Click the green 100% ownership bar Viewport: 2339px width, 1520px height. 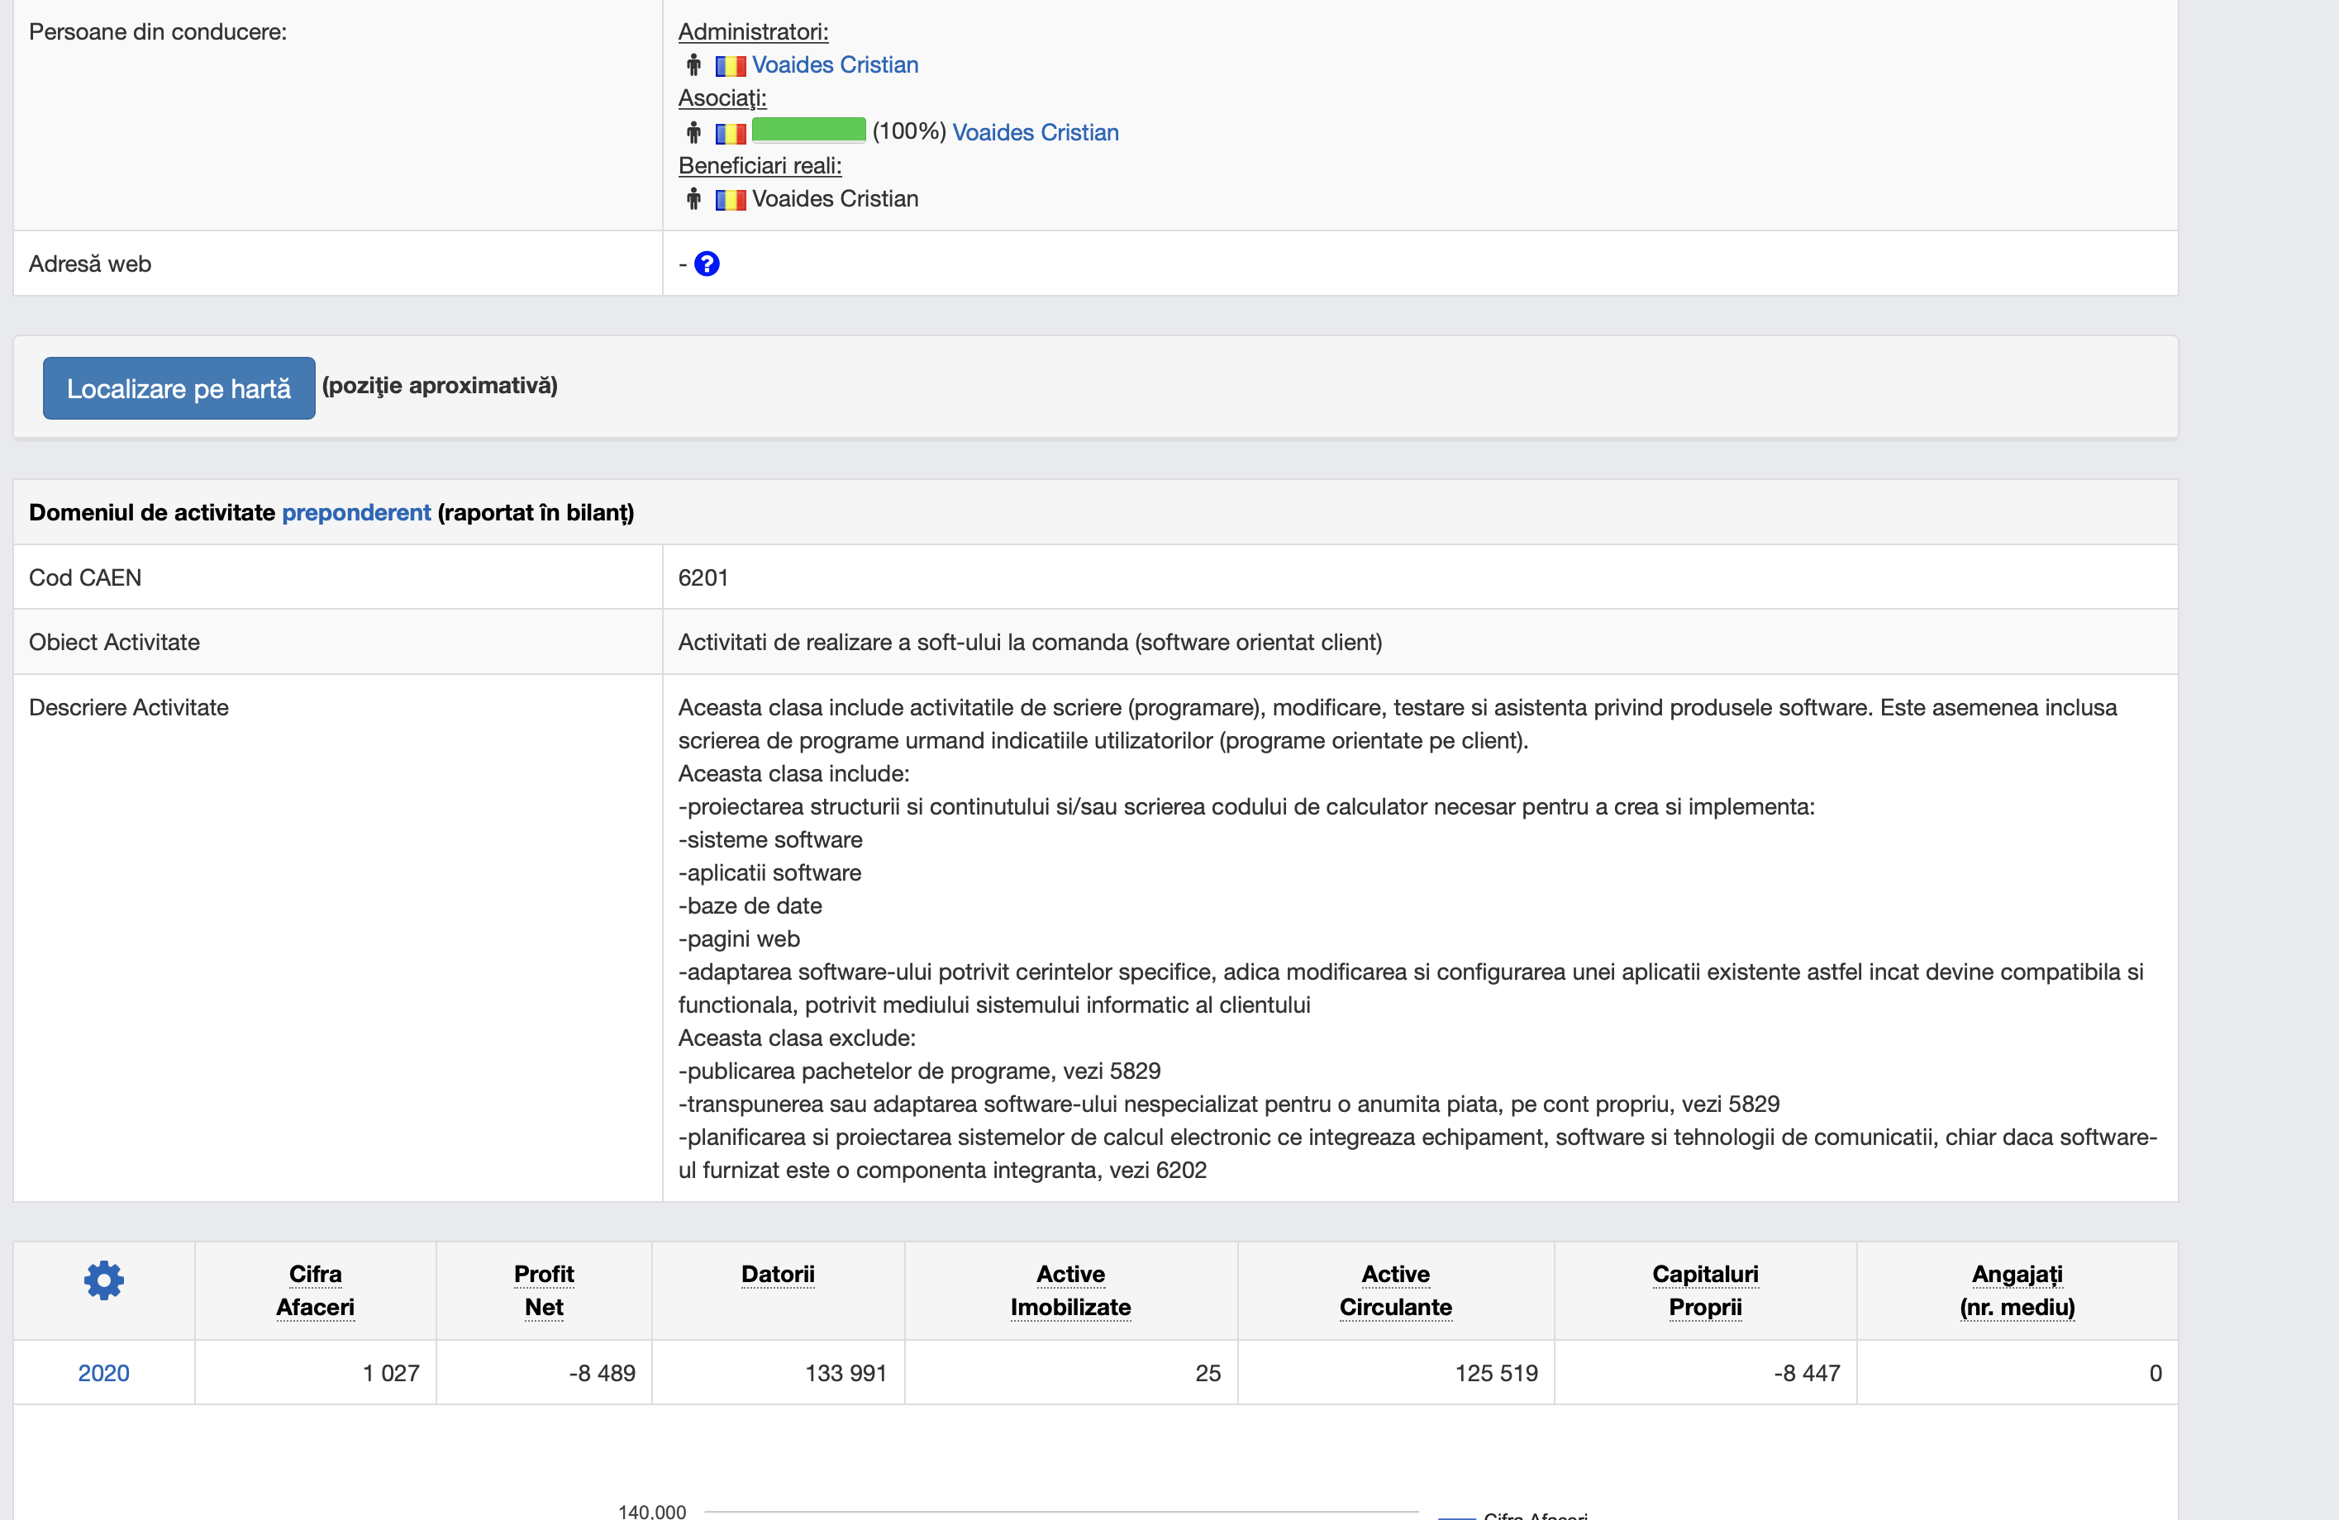tap(807, 130)
